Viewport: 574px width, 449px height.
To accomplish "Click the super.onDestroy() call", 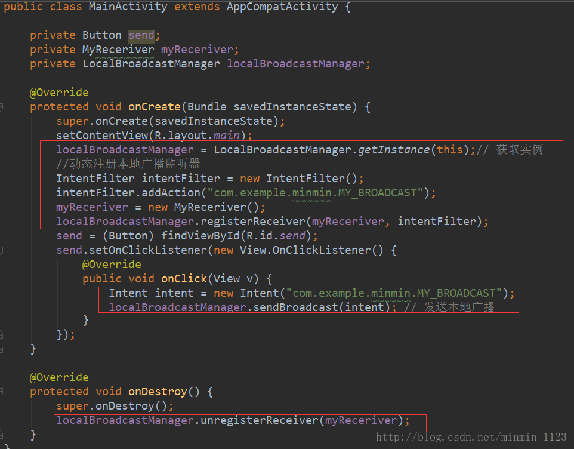I will tap(112, 406).
